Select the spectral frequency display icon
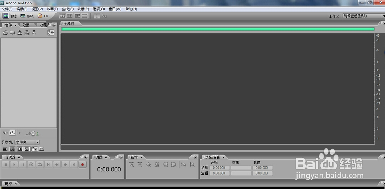 pos(70,16)
